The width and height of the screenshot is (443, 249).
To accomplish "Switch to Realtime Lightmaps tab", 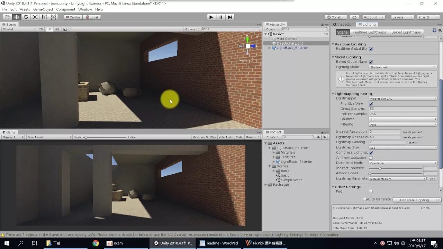I will (x=369, y=32).
